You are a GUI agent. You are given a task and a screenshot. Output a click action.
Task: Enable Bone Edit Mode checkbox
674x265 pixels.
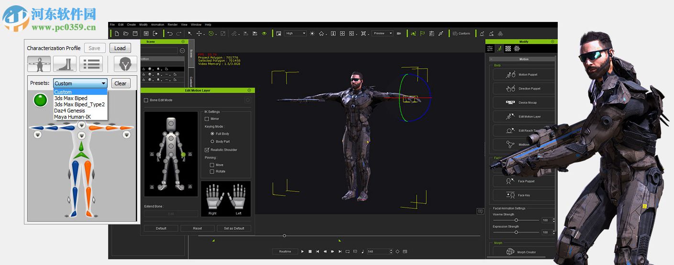coord(146,100)
